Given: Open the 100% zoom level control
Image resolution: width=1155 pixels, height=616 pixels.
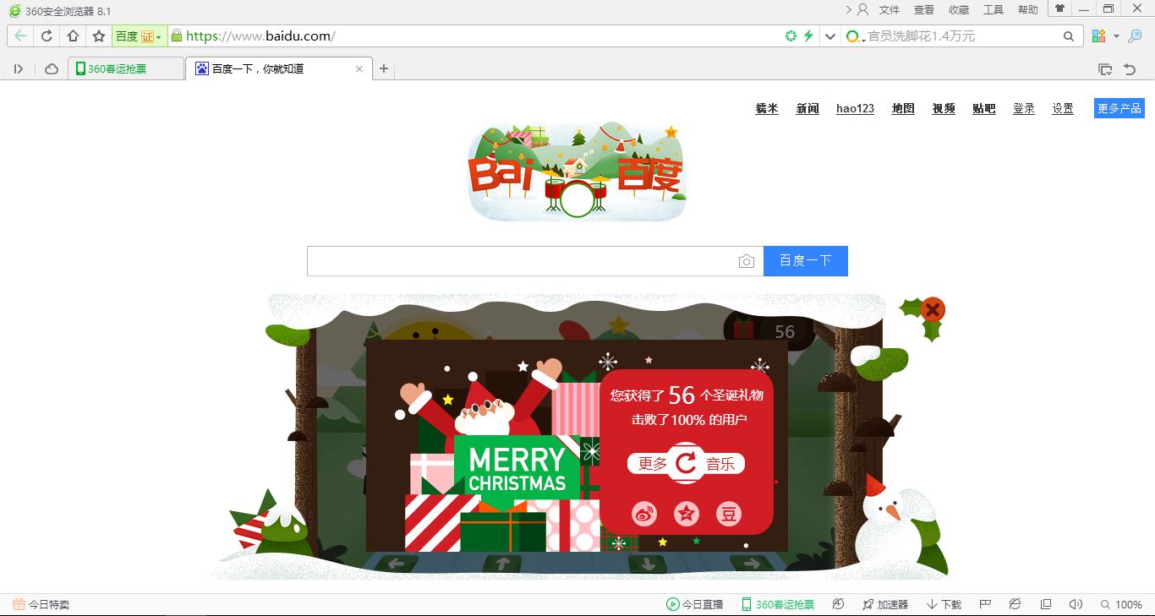Looking at the screenshot, I should 1121,604.
